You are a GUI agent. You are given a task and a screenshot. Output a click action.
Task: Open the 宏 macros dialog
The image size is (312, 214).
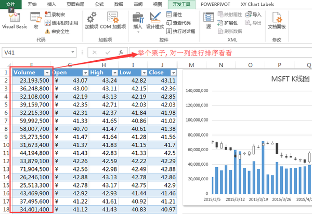(x=36, y=20)
